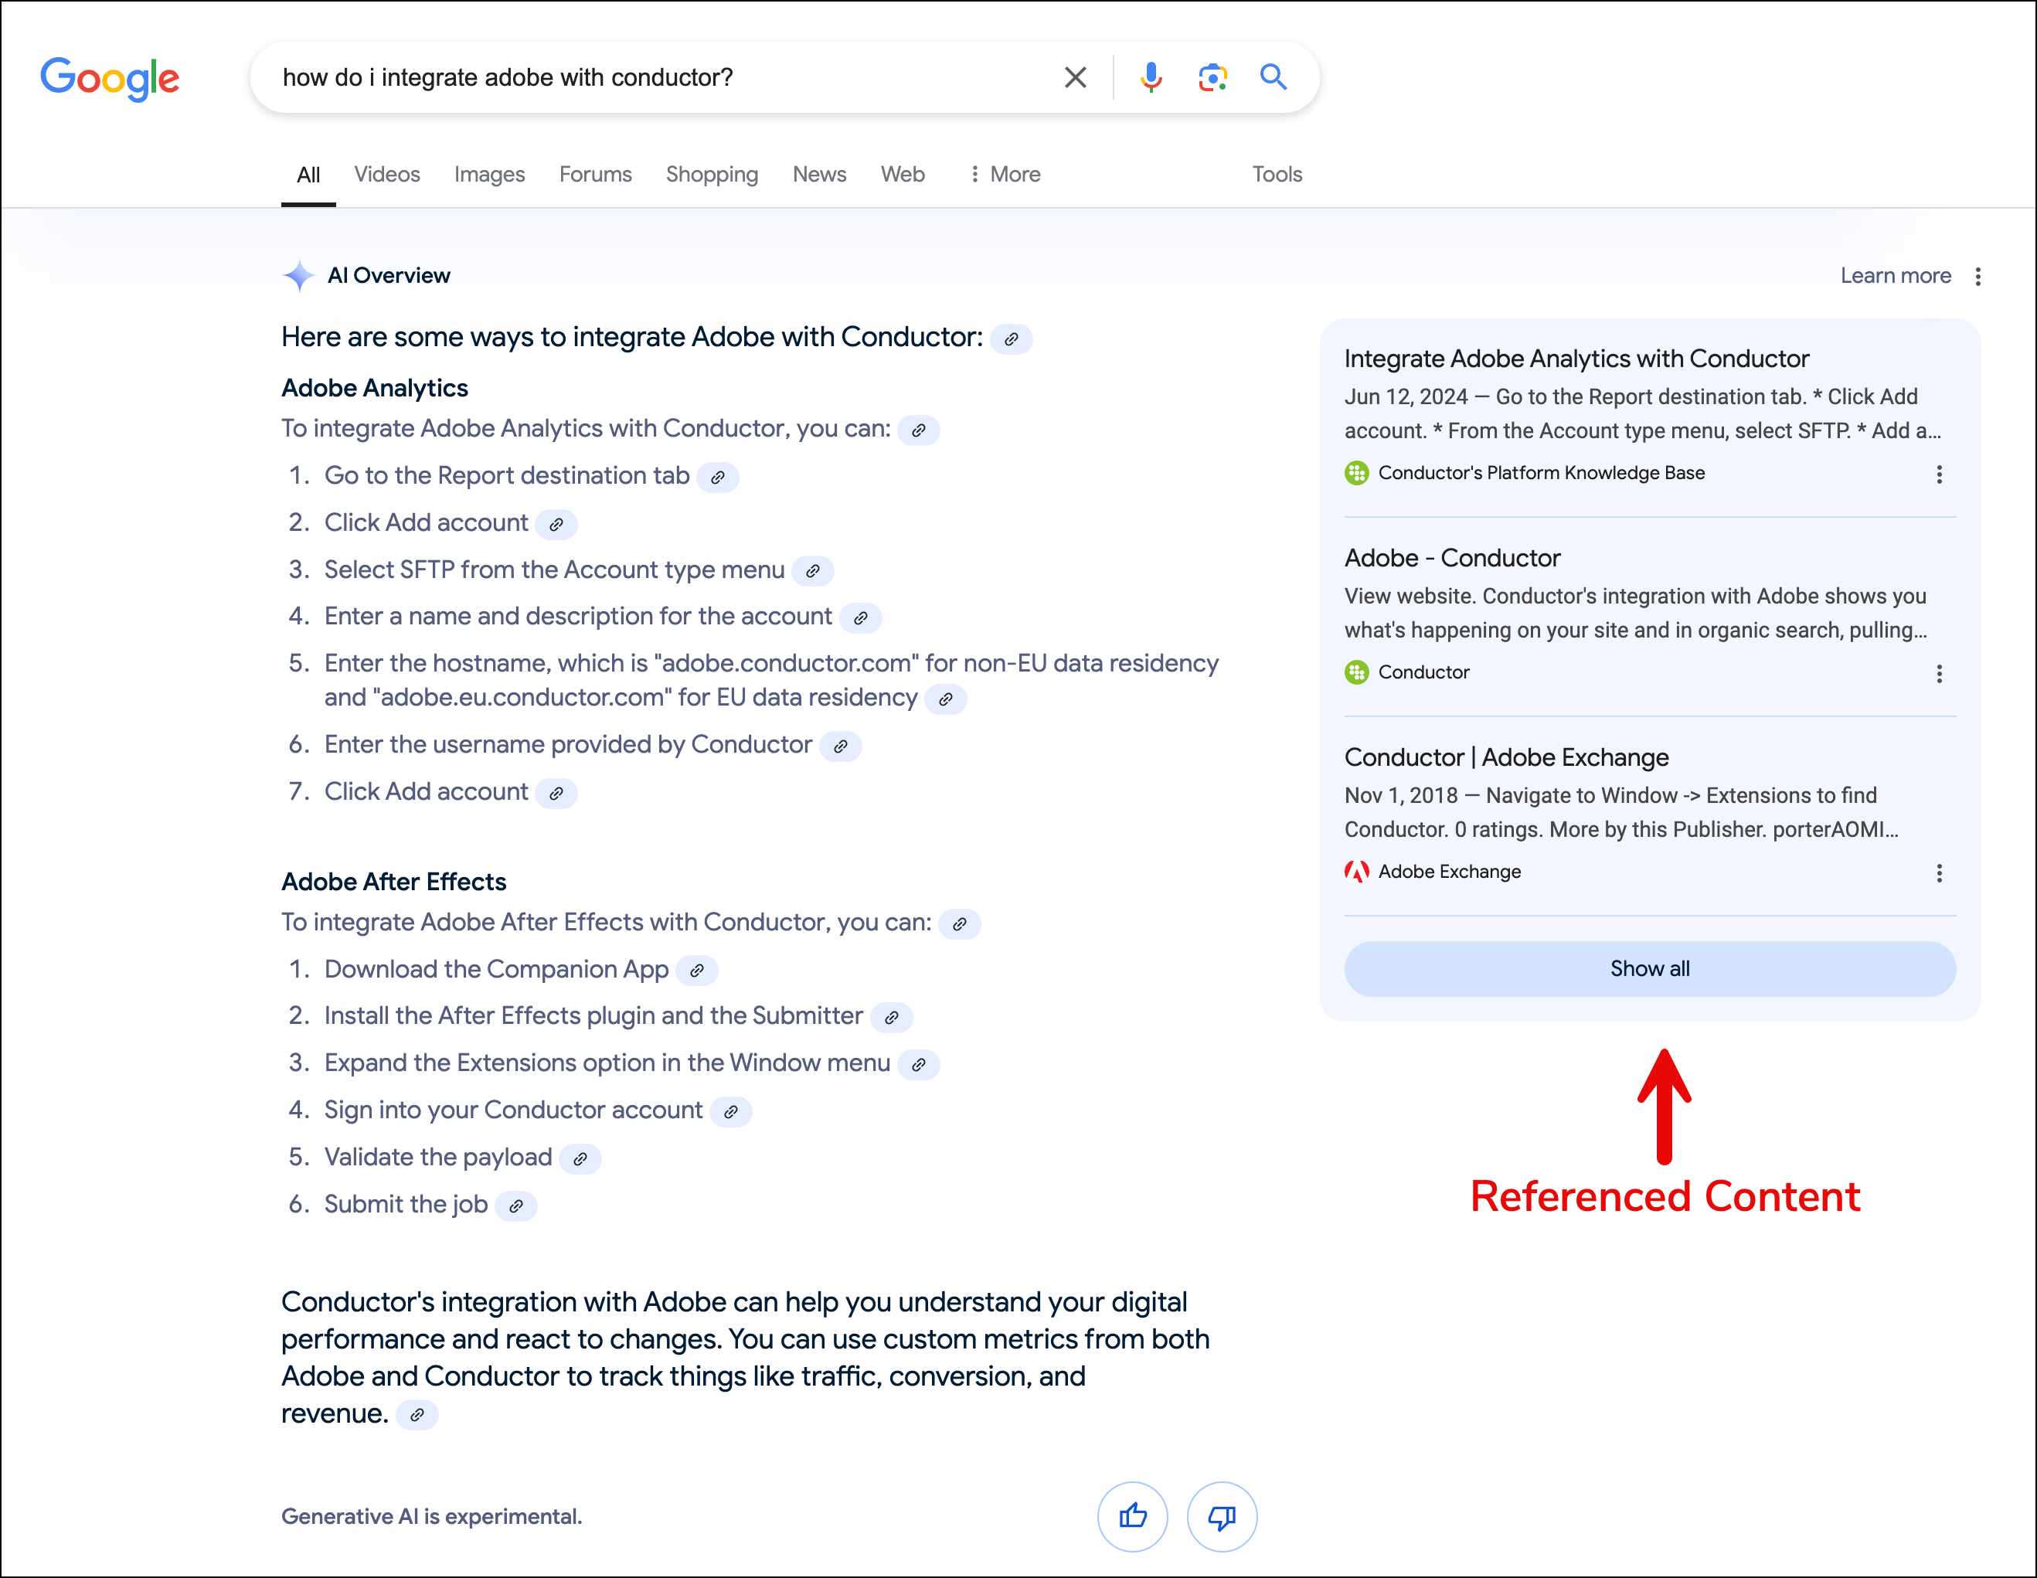
Task: Click link icon beside 'Select SFTP from the Account type menu'
Action: [x=812, y=571]
